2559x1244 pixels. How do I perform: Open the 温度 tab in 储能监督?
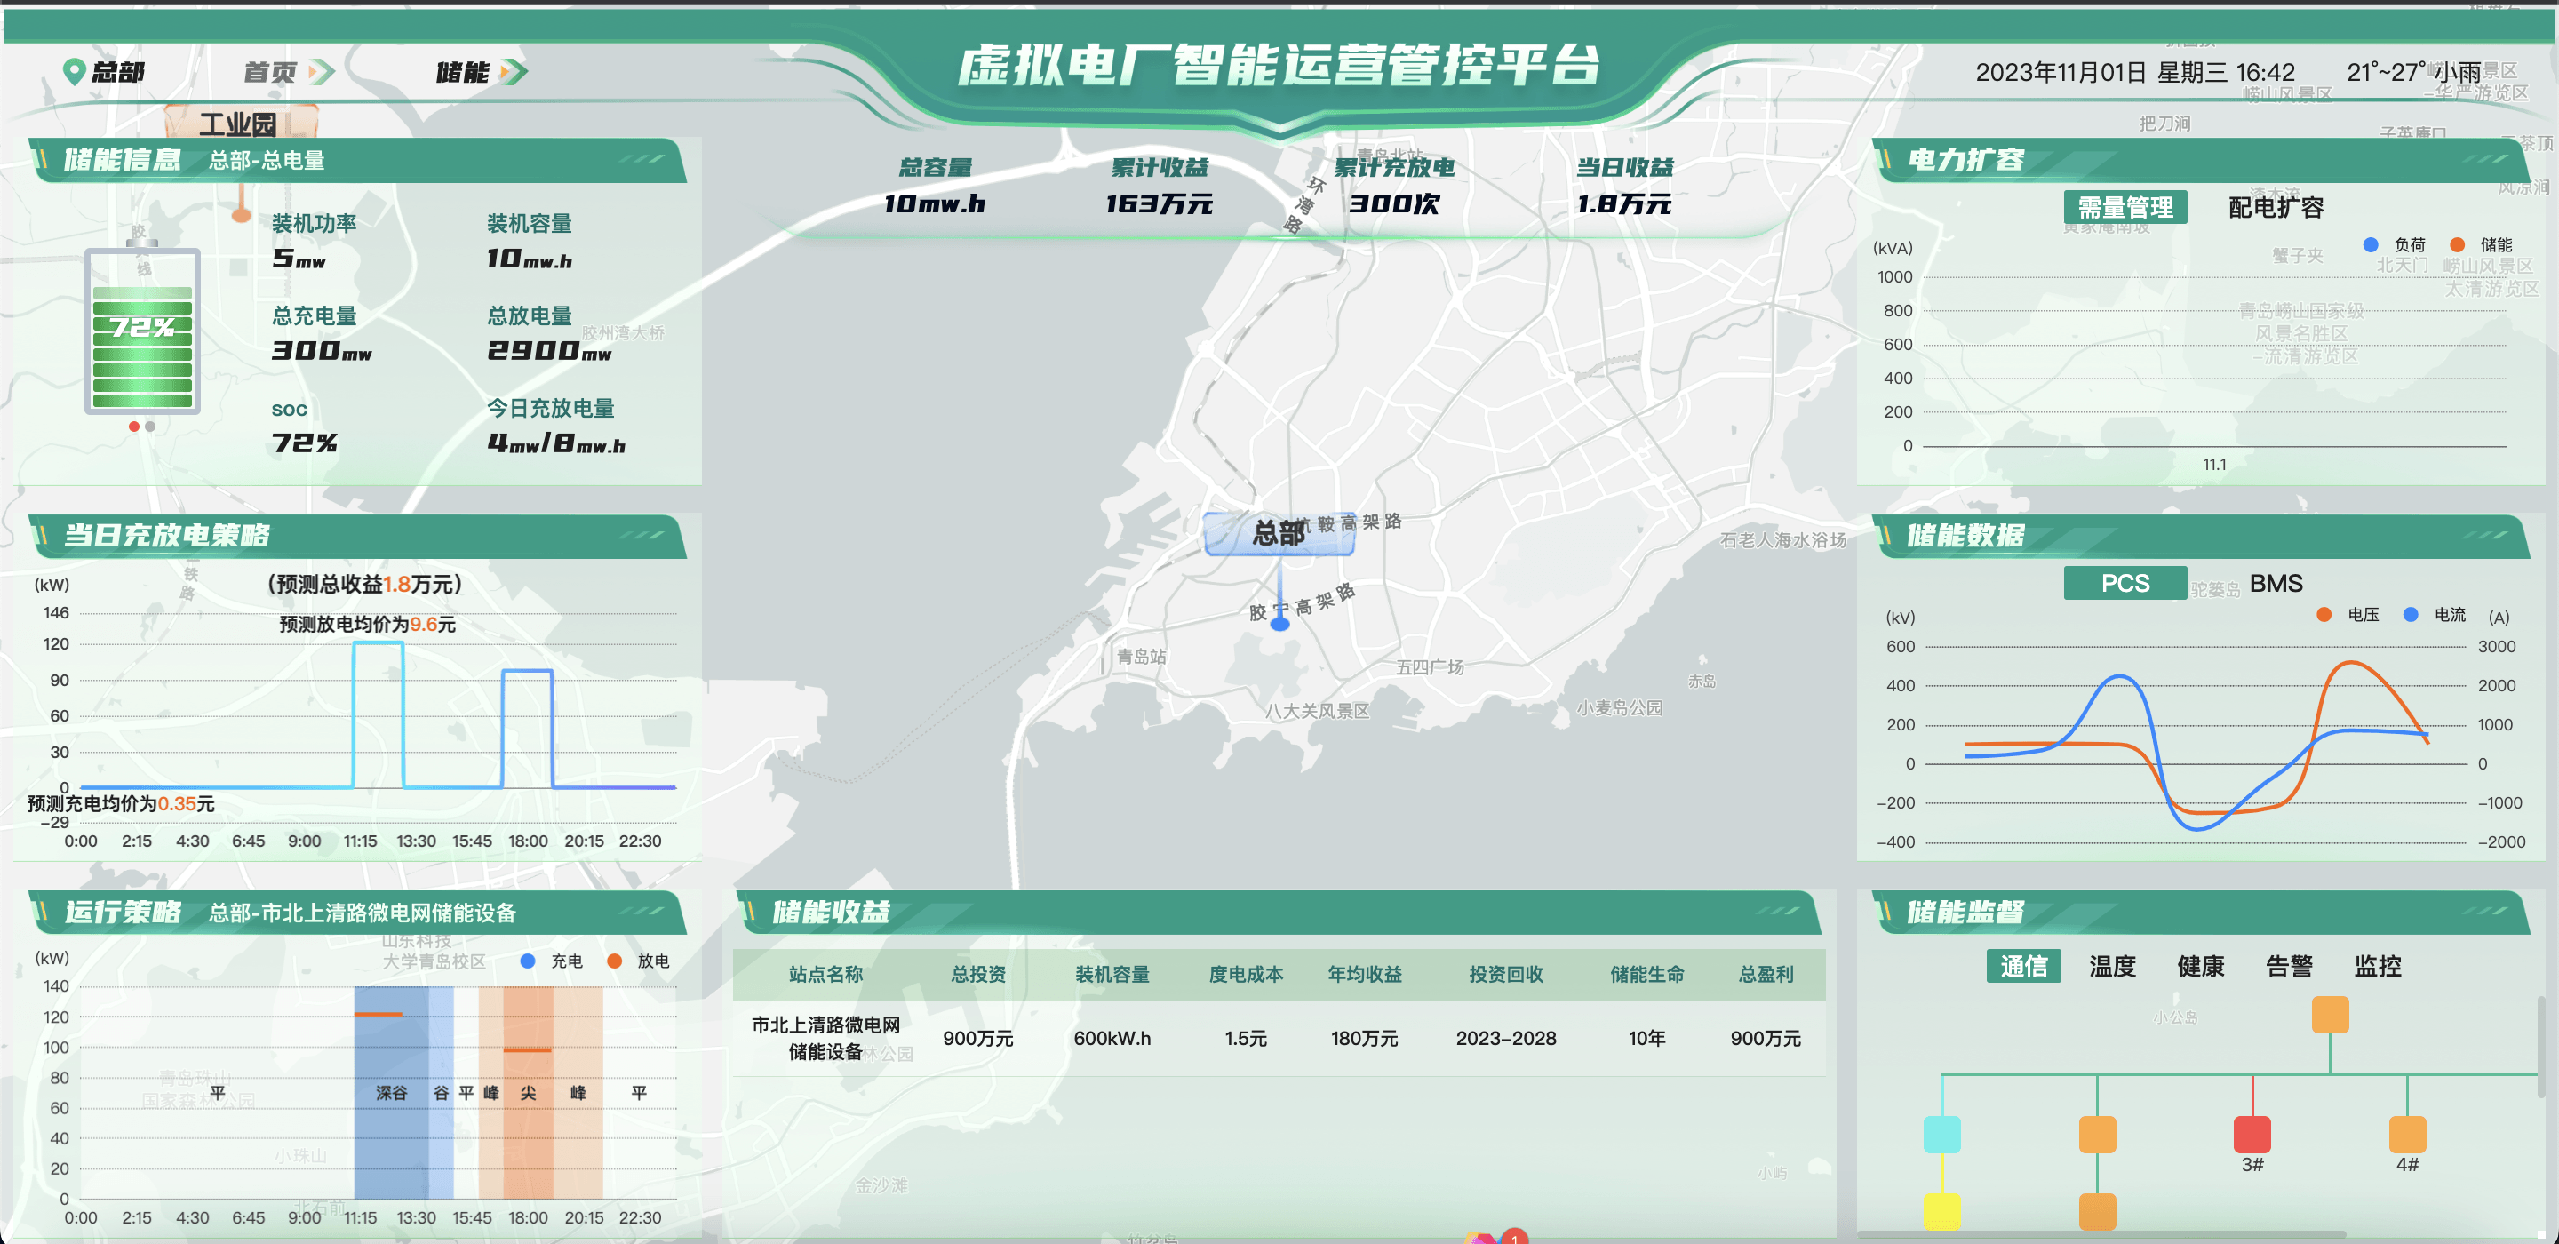2112,966
